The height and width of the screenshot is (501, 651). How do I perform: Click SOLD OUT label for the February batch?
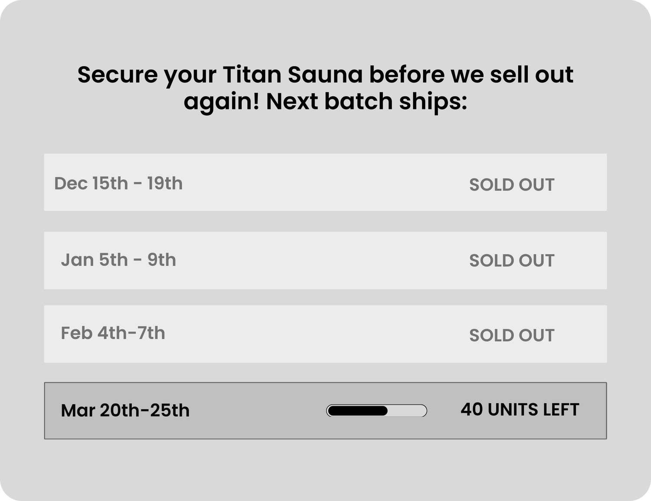click(x=512, y=336)
